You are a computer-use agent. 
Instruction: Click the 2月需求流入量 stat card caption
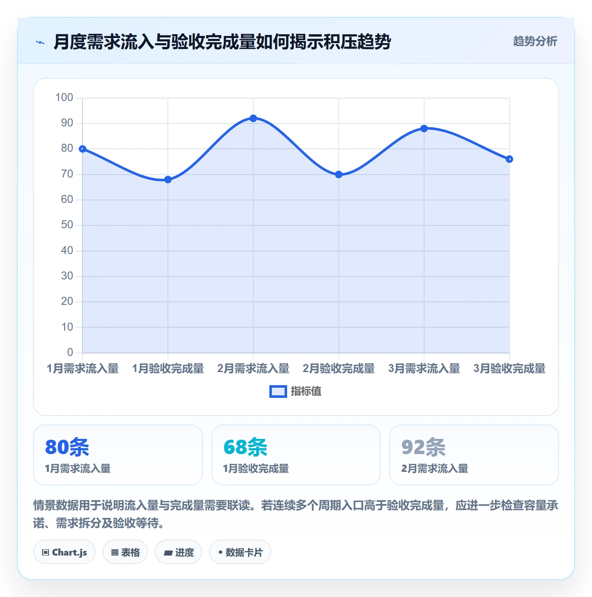[435, 468]
